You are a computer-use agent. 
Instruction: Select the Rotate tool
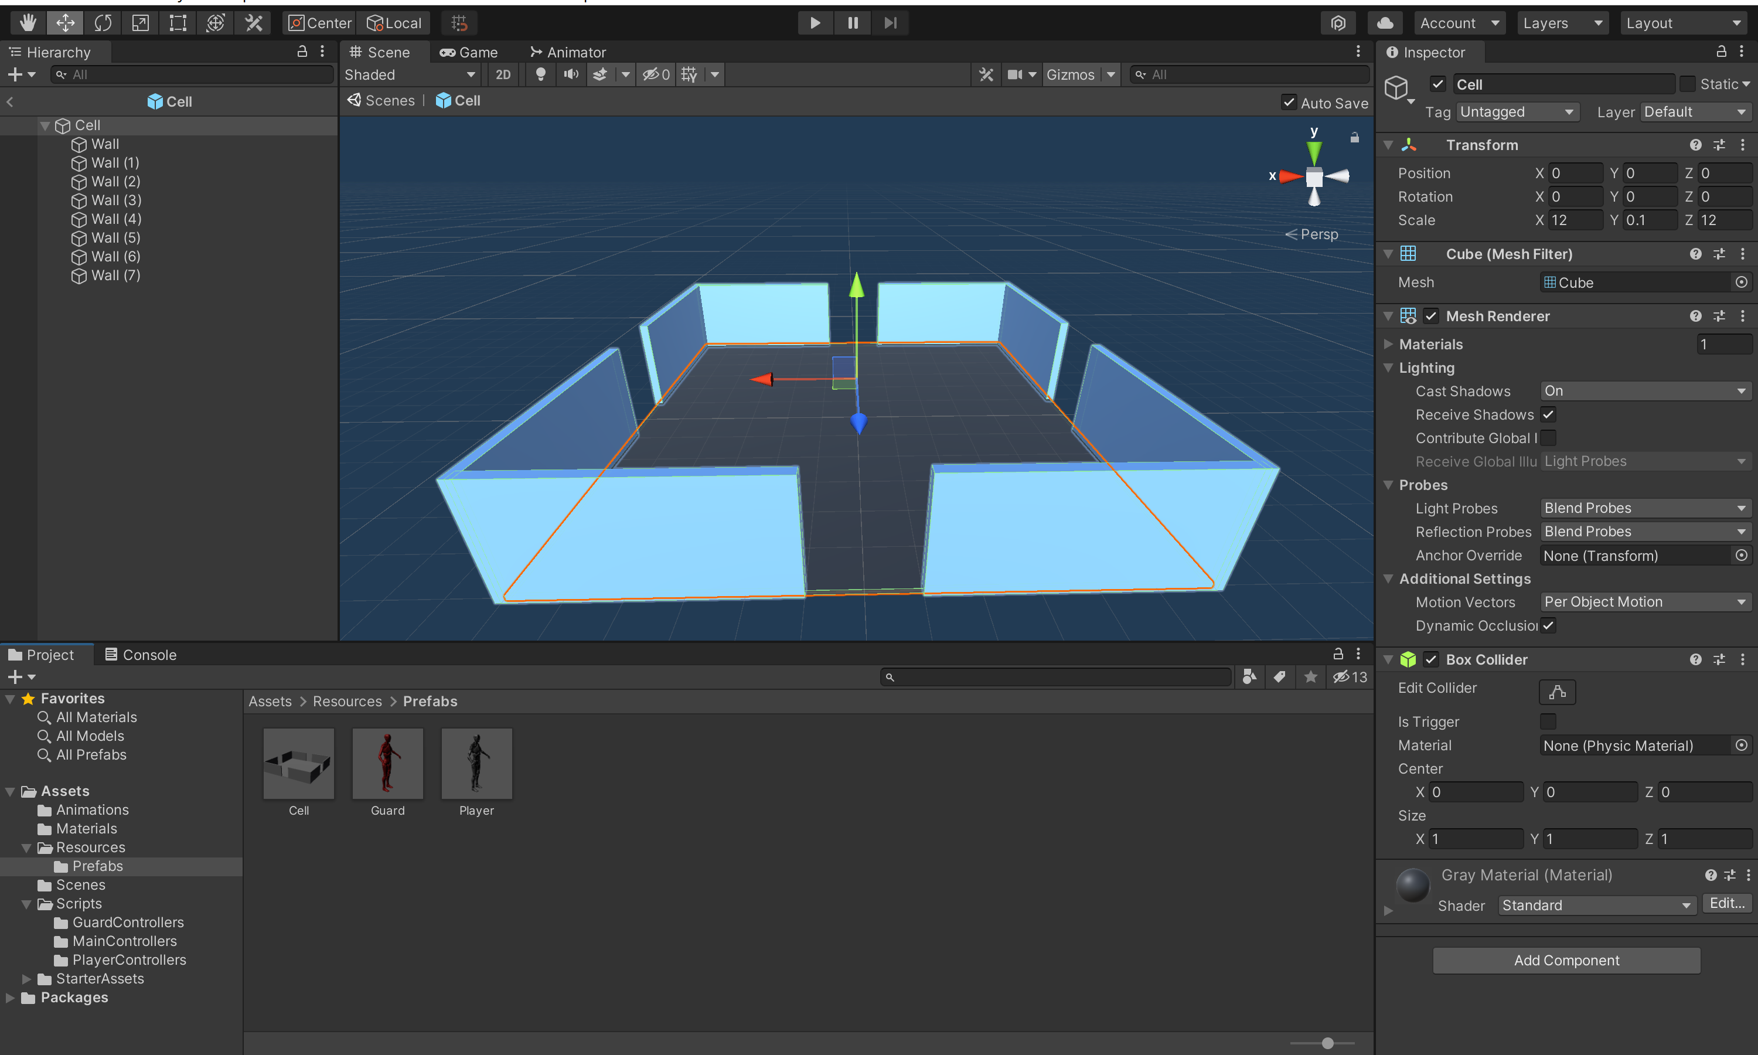(x=103, y=23)
